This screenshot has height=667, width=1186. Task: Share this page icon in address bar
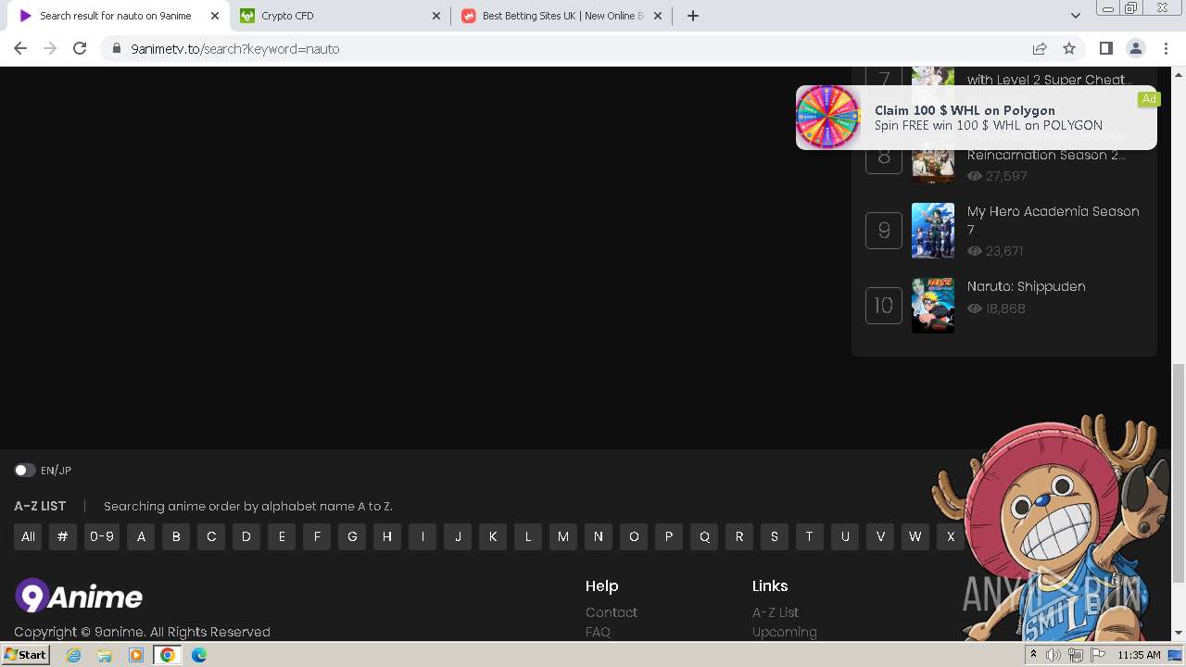pyautogui.click(x=1040, y=48)
